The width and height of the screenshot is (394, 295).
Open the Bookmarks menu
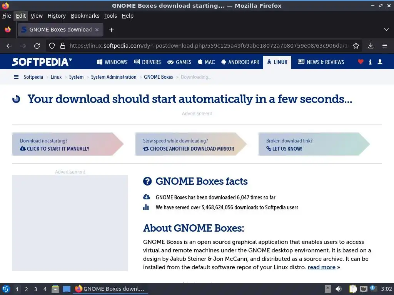pos(85,16)
